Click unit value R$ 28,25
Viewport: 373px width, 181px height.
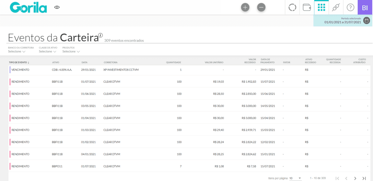click(x=219, y=154)
